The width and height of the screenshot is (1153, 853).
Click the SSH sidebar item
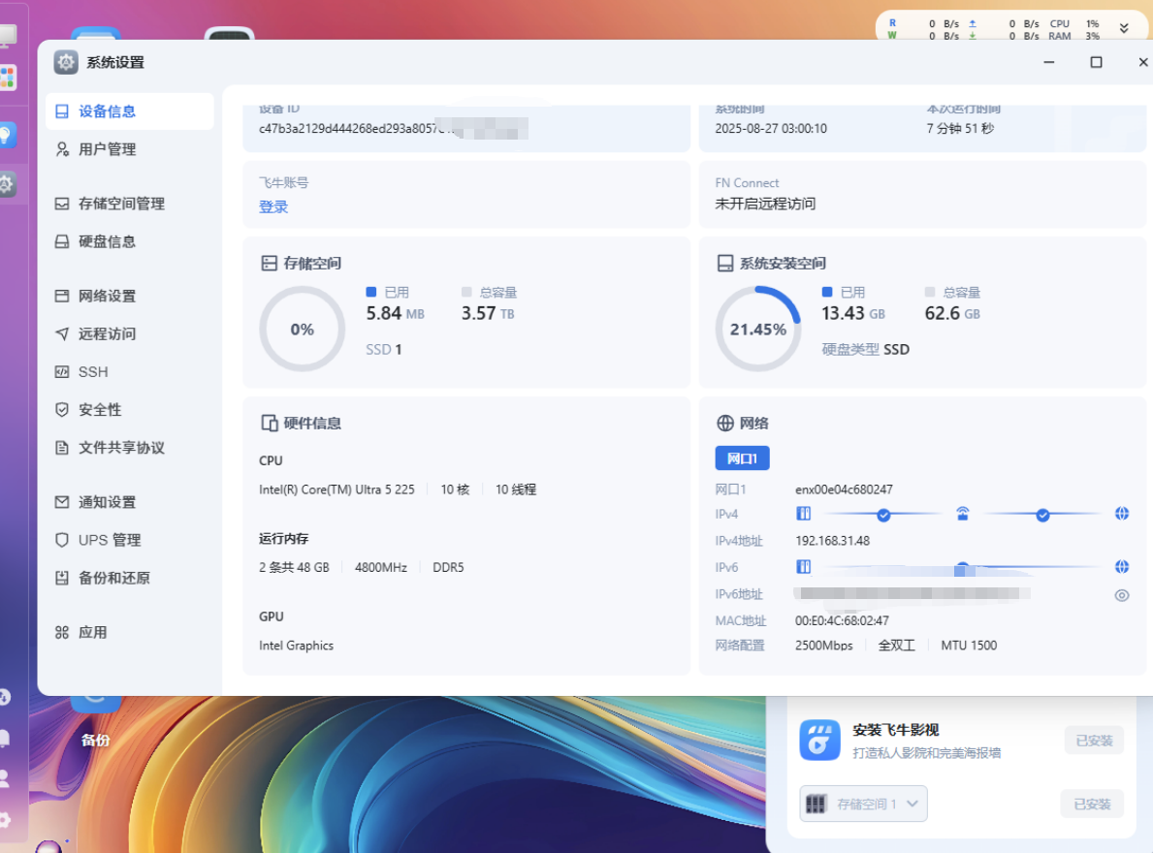click(x=129, y=372)
